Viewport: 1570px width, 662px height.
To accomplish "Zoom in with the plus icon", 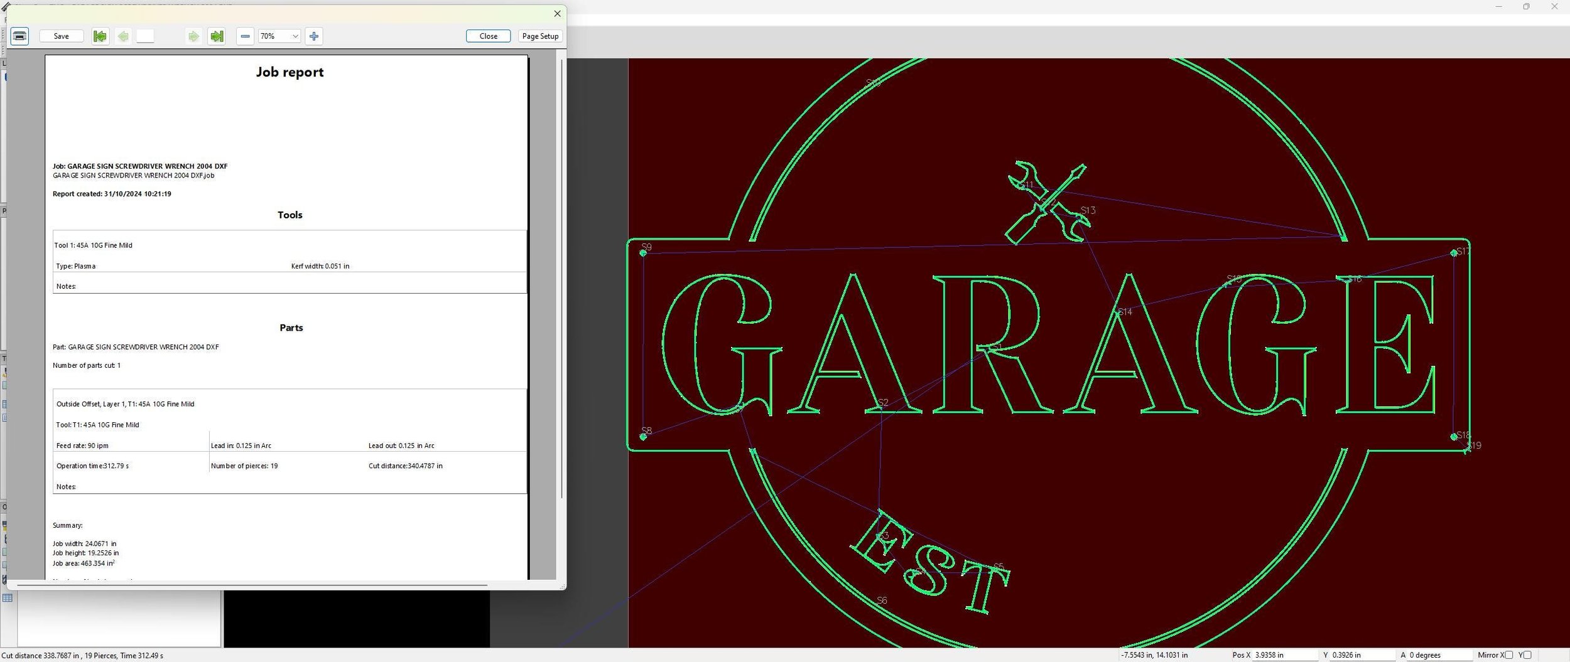I will (314, 36).
